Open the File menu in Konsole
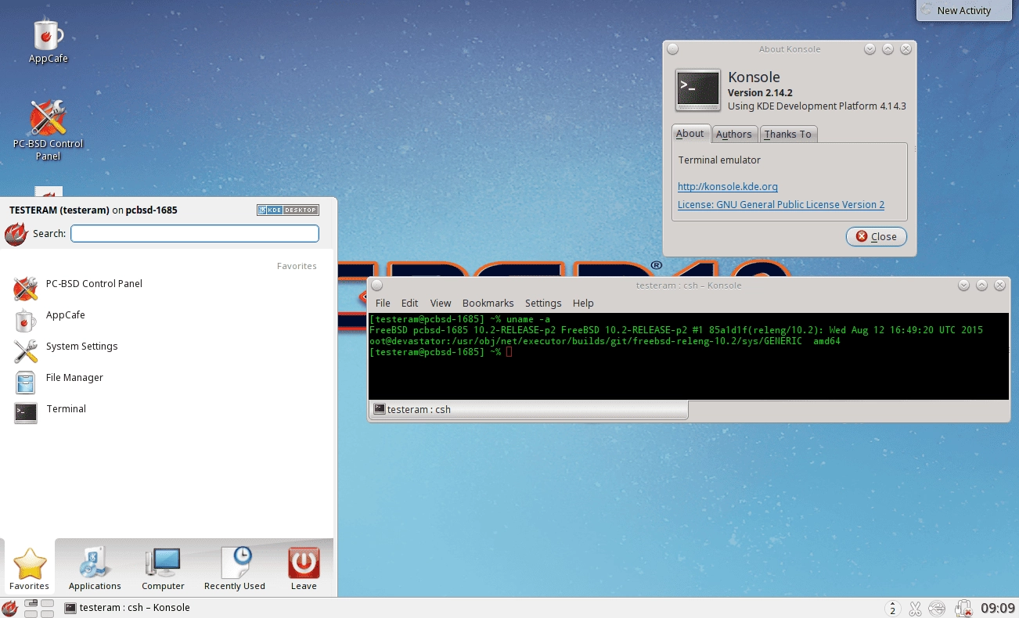 coord(383,303)
